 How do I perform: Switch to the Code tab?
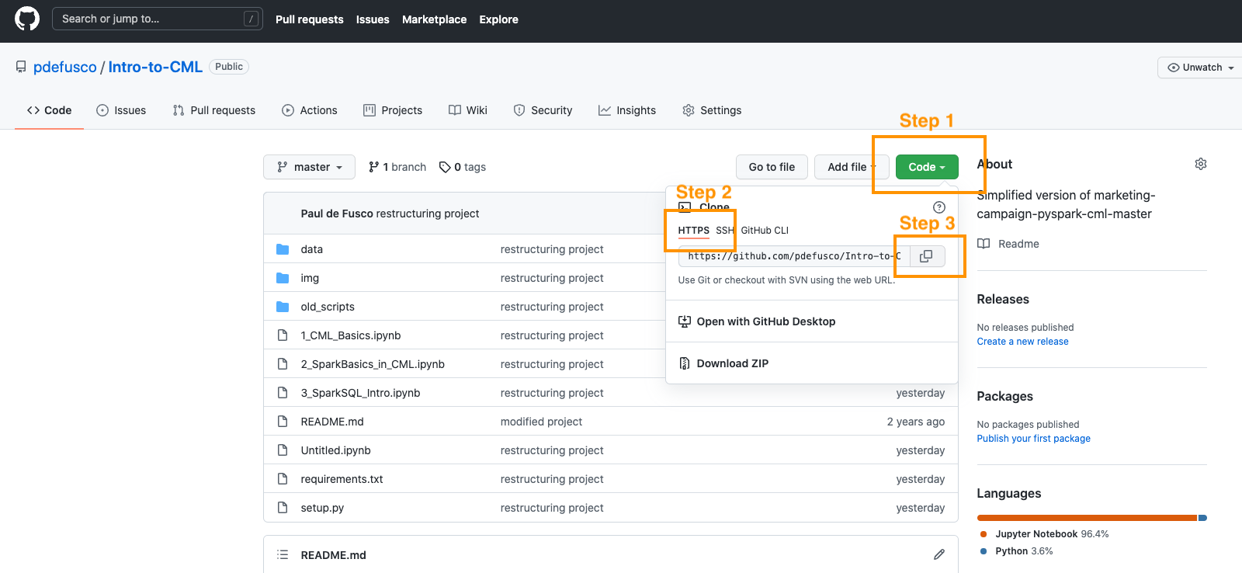(x=49, y=110)
